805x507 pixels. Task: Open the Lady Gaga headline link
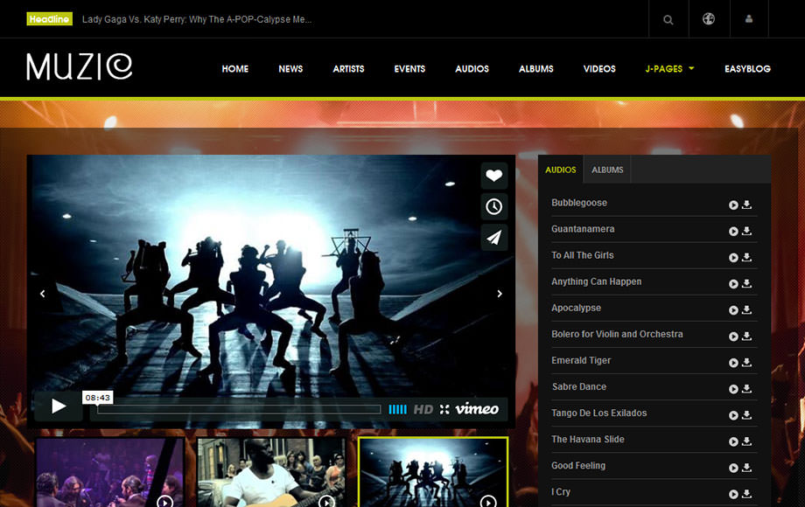(x=197, y=19)
